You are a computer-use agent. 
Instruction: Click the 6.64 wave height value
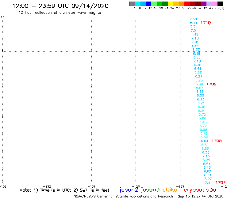pos(207,164)
